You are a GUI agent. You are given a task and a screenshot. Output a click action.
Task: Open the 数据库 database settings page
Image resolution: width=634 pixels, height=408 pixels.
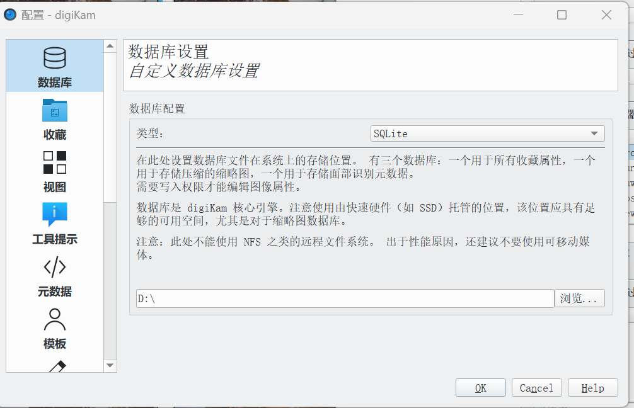click(x=55, y=66)
